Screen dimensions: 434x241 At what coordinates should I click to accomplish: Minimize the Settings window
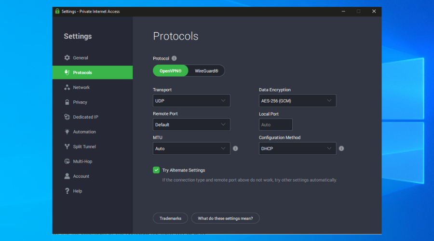[x=343, y=12]
